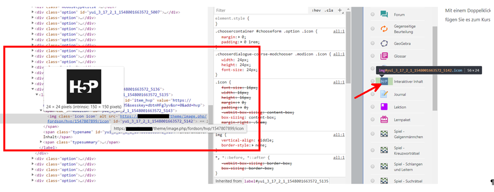Expand border-style none shorthand in img rule
The image size is (494, 192).
[x=253, y=145]
